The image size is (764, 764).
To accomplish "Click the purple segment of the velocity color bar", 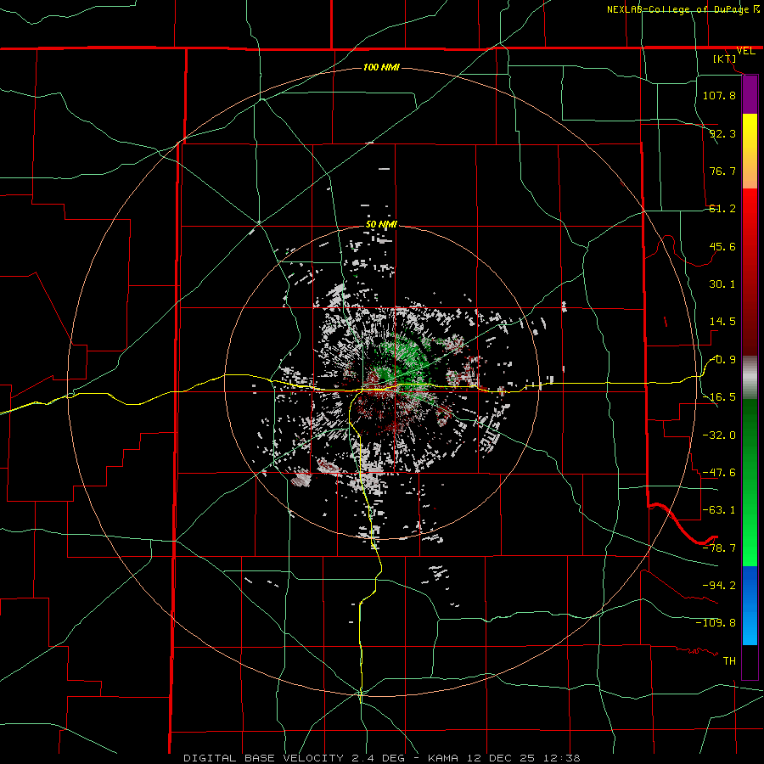I will coord(750,95).
